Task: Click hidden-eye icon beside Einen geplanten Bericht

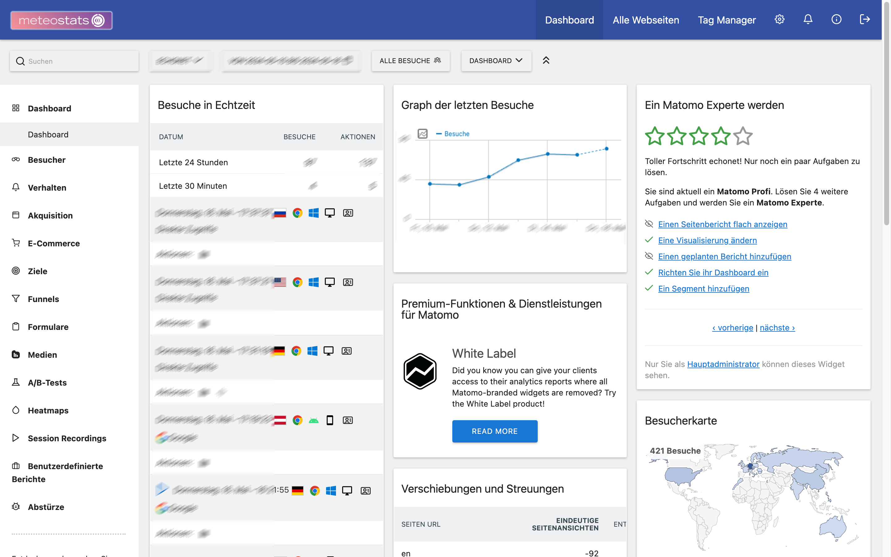Action: 649,257
